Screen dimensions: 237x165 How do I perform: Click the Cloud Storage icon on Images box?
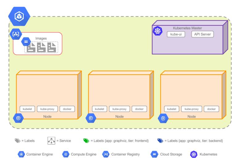pos(26,42)
